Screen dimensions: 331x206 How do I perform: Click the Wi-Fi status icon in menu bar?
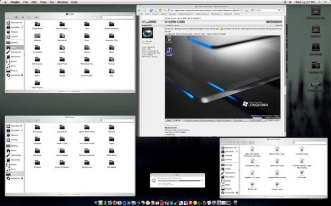tap(285, 2)
